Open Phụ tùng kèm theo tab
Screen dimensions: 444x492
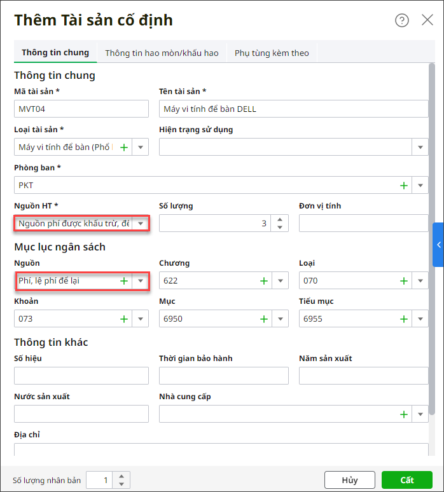pos(272,53)
